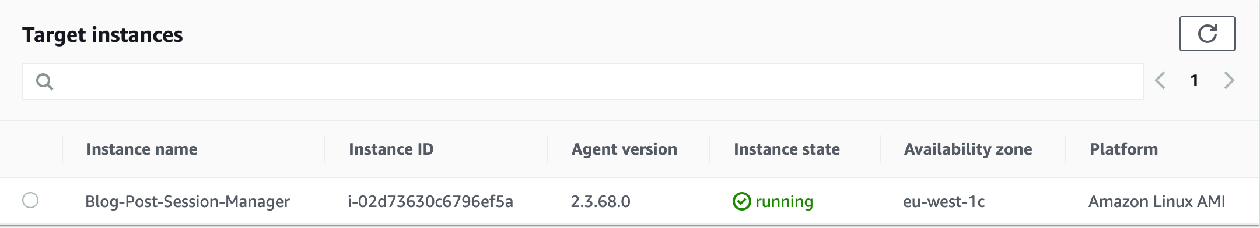Click the running state text
This screenshot has height=228, width=1260.
784,202
